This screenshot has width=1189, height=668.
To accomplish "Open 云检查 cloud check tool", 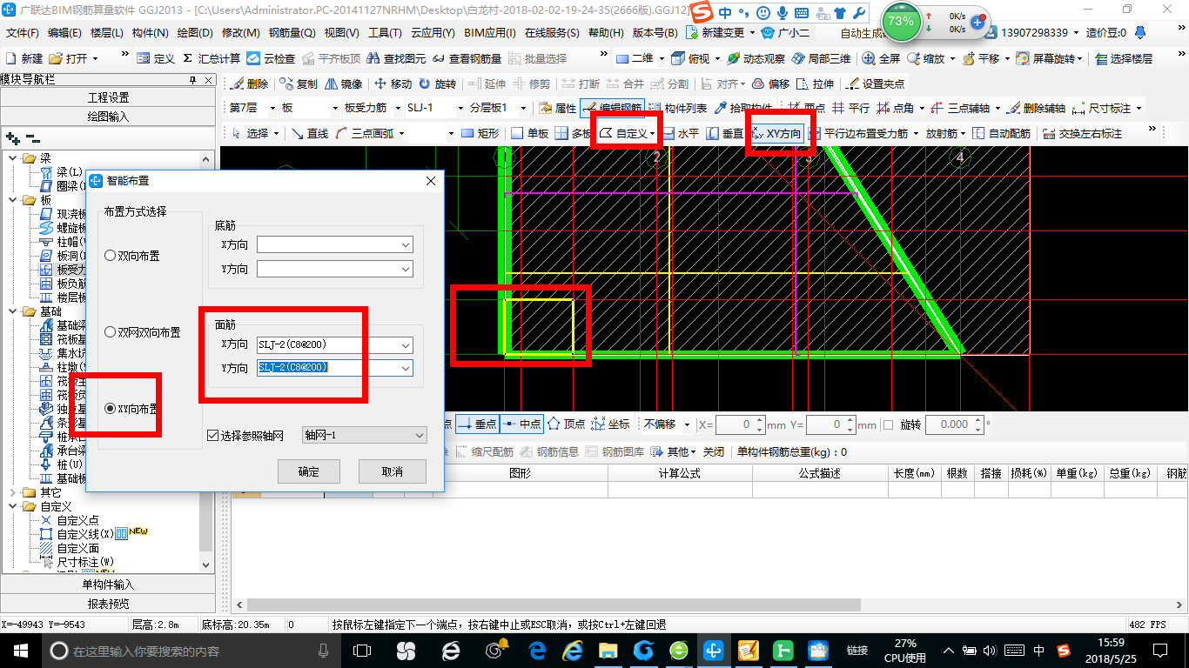I will (x=271, y=58).
